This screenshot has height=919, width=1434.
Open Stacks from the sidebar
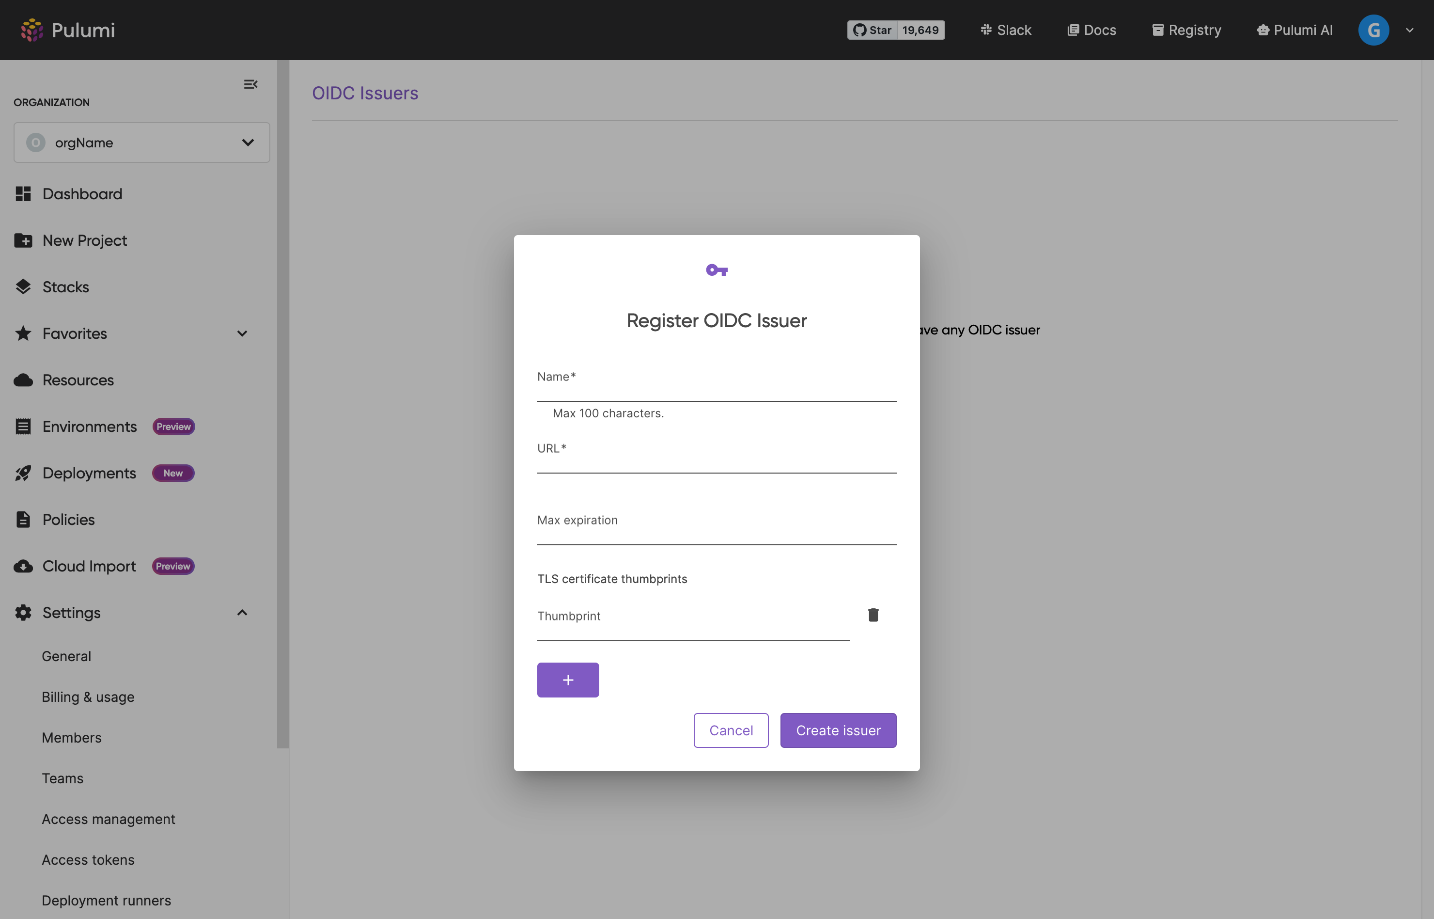tap(65, 287)
